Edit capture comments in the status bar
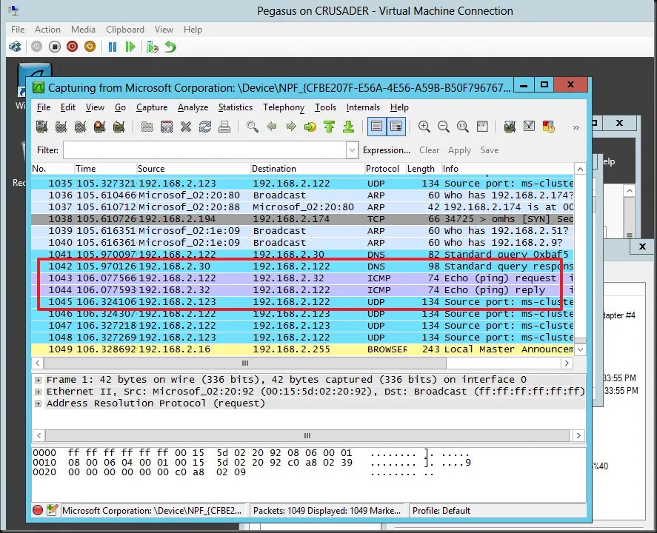Image resolution: width=657 pixels, height=533 pixels. click(x=52, y=510)
